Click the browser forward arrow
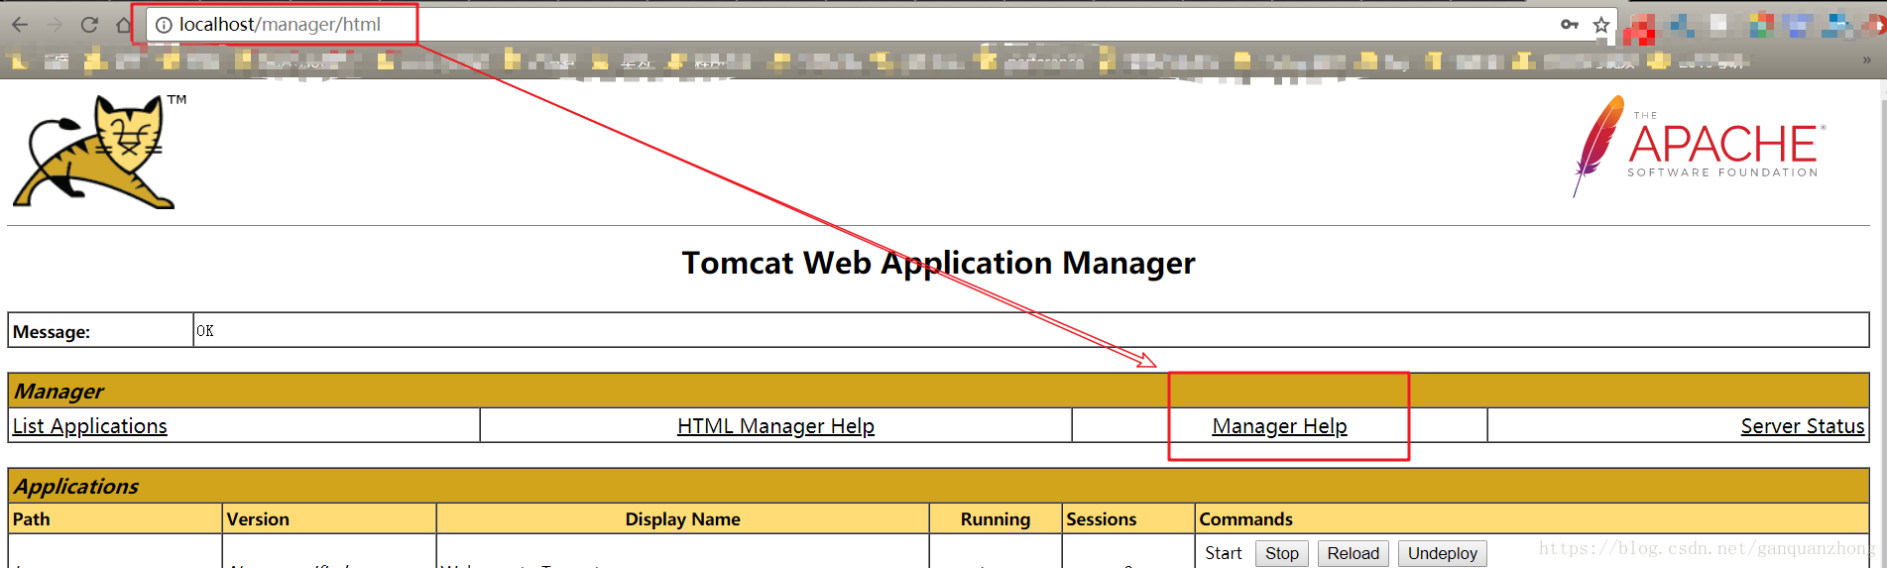1887x568 pixels. (55, 25)
